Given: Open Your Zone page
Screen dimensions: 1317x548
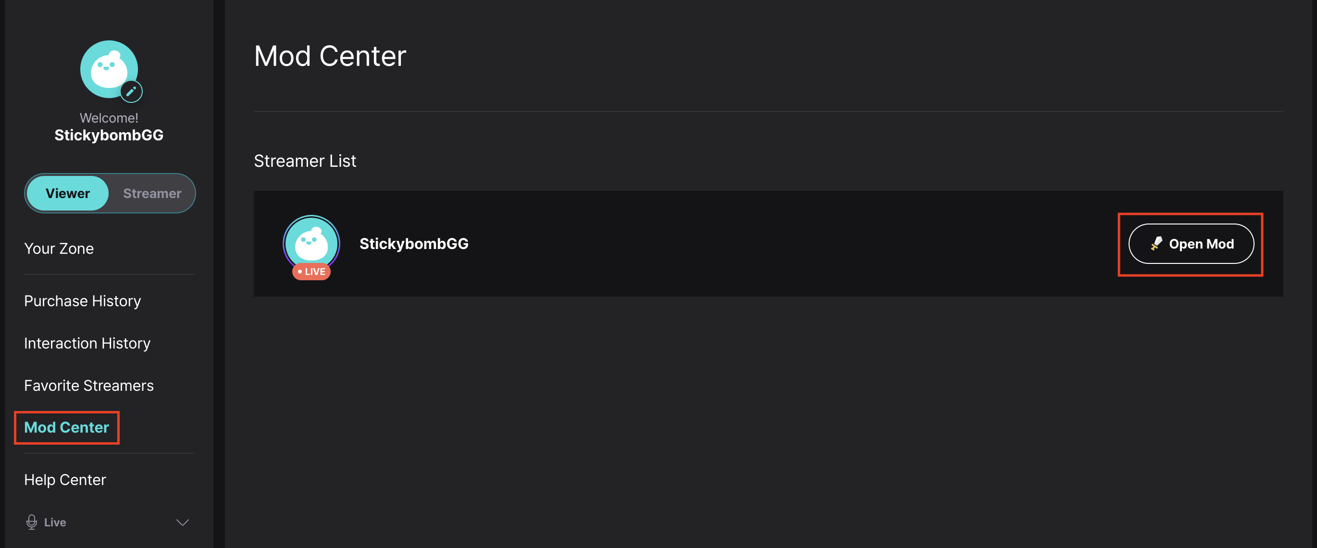Looking at the screenshot, I should tap(59, 249).
